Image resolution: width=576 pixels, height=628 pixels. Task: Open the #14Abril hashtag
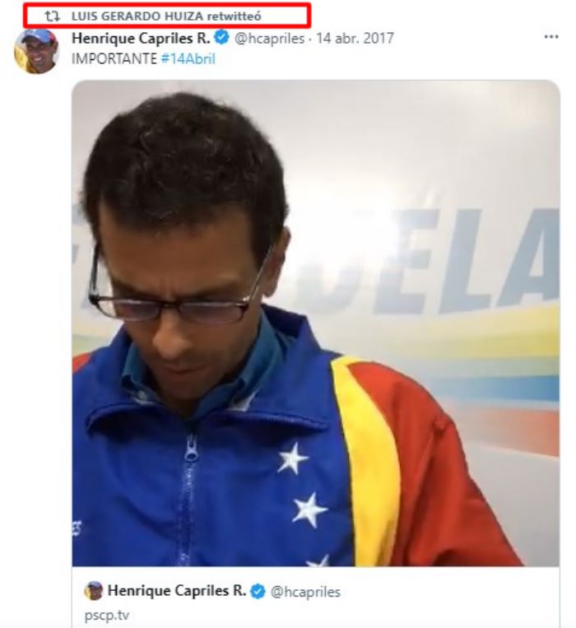click(188, 59)
